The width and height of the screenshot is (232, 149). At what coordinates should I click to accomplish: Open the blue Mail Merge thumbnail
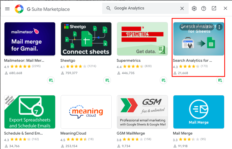click(x=199, y=112)
